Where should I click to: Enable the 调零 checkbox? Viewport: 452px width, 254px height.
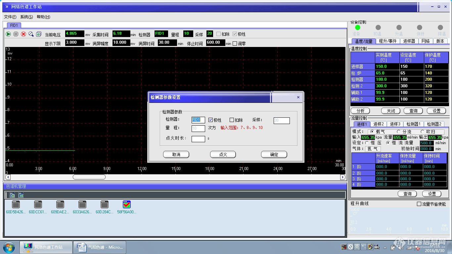[x=235, y=43]
